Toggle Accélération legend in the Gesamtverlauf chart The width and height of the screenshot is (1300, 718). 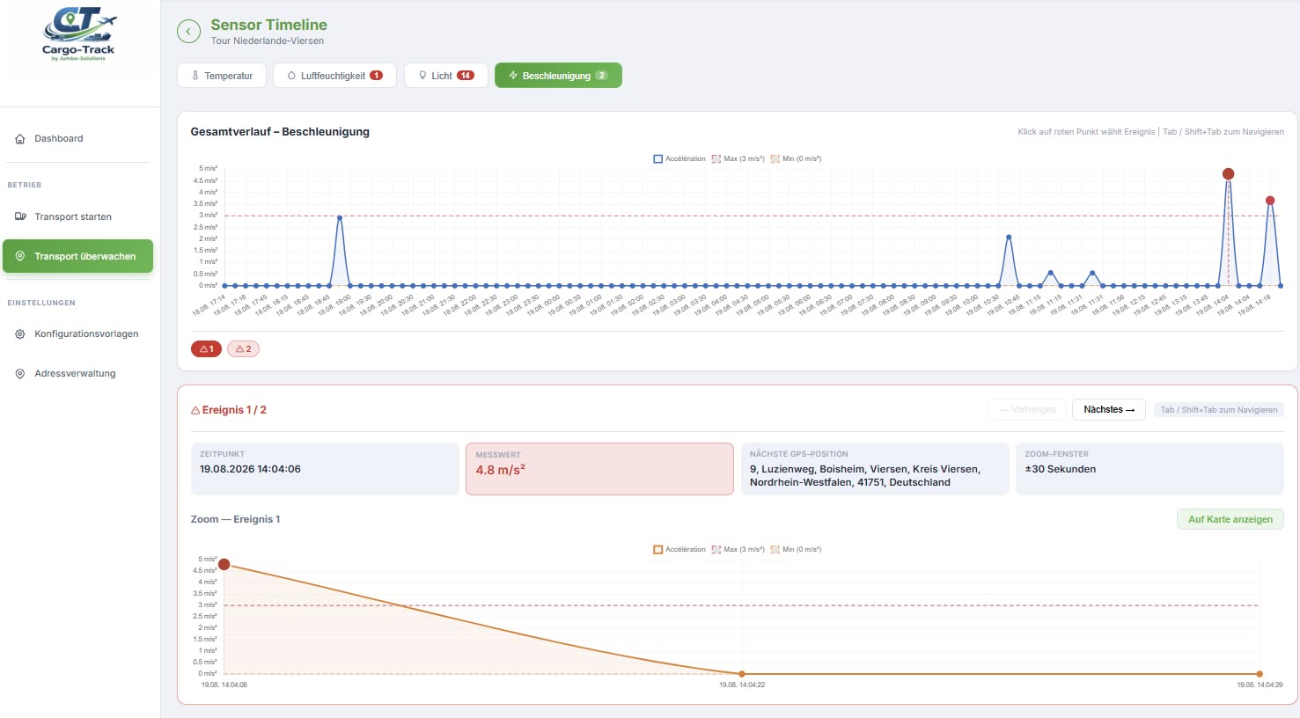pyautogui.click(x=679, y=159)
